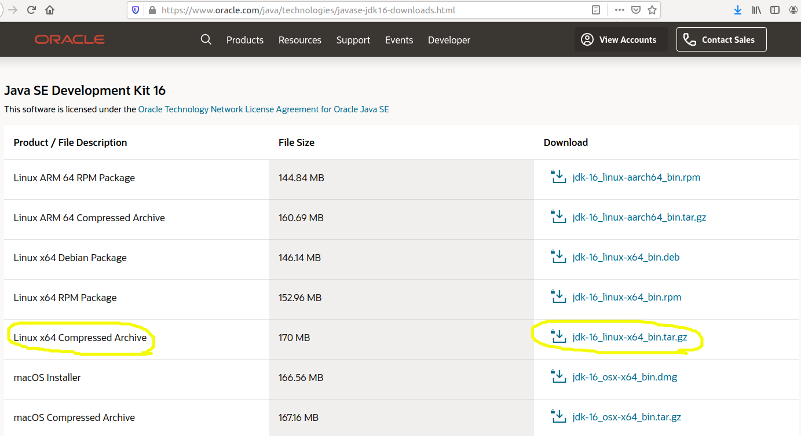
Task: Select 'macOS Installer' cell
Action: [x=47, y=378]
